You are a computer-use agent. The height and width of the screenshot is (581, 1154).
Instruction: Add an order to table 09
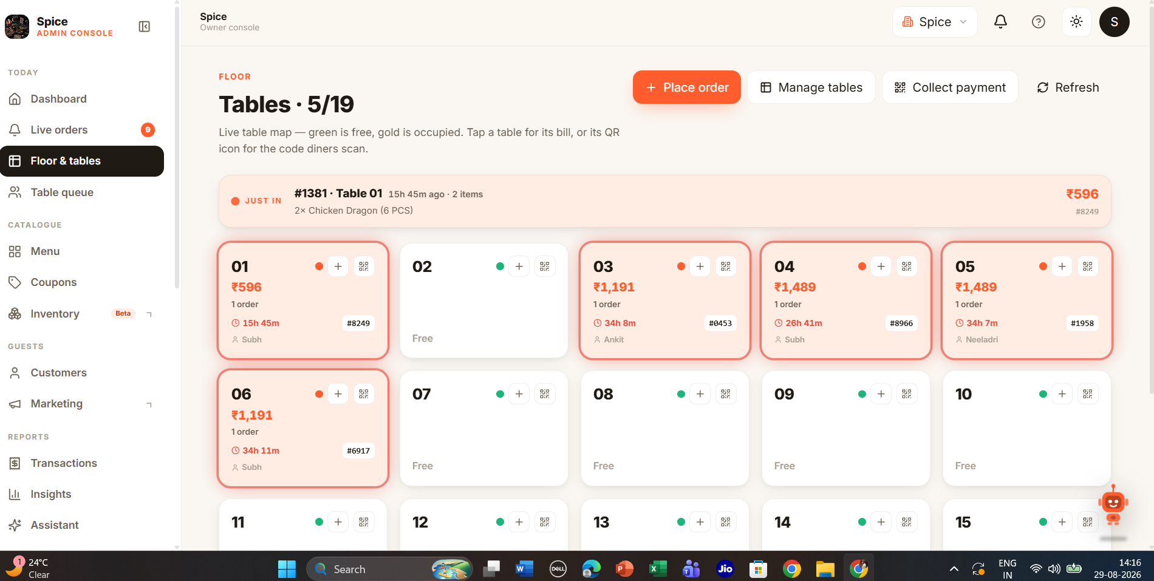(881, 394)
